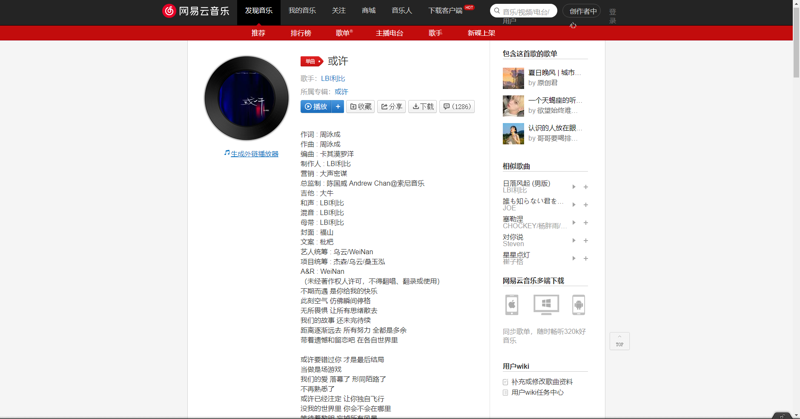800x419 pixels.
Task: Open 生成外链播放器 link
Action: [254, 154]
